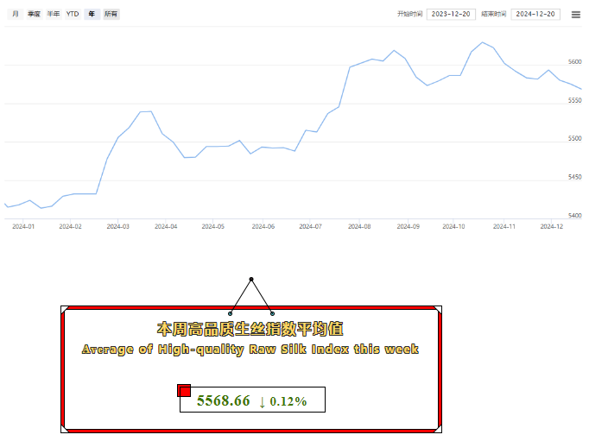Click the hanging pin dot above signboard
Image resolution: width=589 pixels, height=441 pixels.
tap(251, 280)
